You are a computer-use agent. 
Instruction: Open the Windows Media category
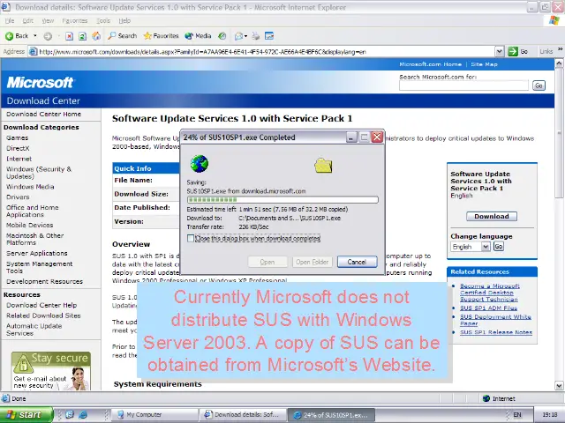coord(30,187)
